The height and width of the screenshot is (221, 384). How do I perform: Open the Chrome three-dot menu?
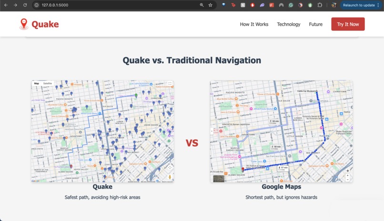[x=378, y=5]
